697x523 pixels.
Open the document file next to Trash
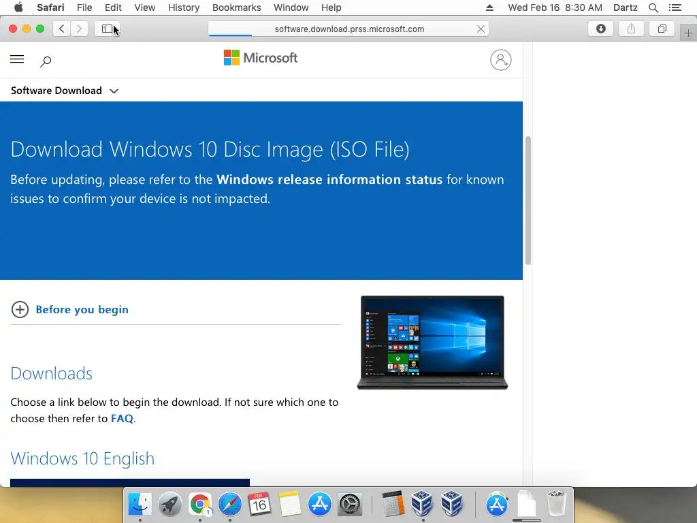coord(526,504)
